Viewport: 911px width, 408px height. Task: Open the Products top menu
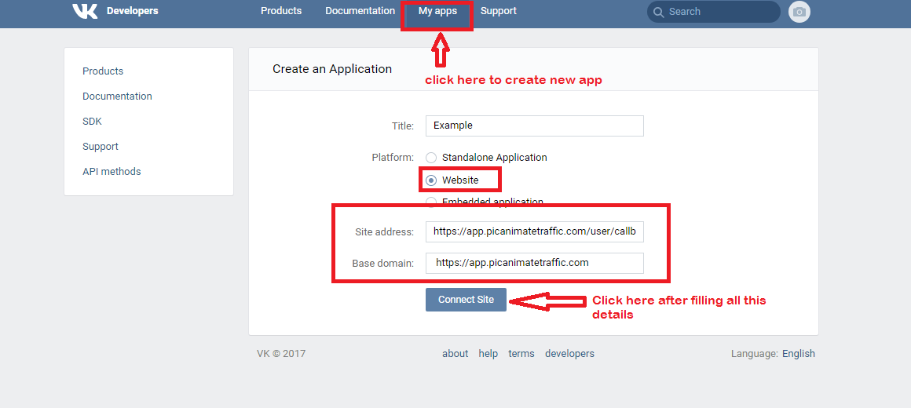[x=281, y=11]
